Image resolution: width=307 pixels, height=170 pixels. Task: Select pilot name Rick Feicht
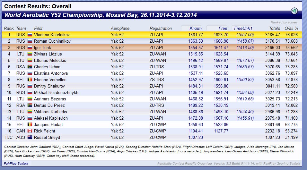[44, 131]
